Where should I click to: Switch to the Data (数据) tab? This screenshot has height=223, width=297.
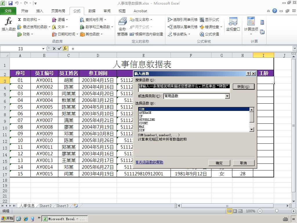pyautogui.click(x=92, y=11)
